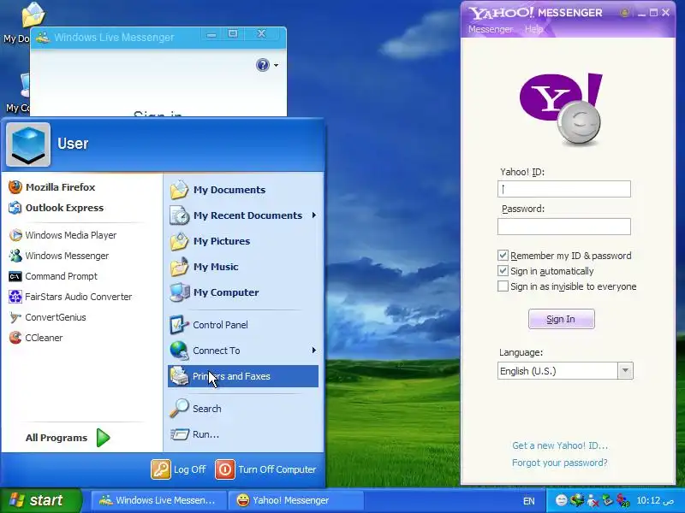The width and height of the screenshot is (685, 513).
Task: Open Printers and Faxes
Action: point(243,376)
